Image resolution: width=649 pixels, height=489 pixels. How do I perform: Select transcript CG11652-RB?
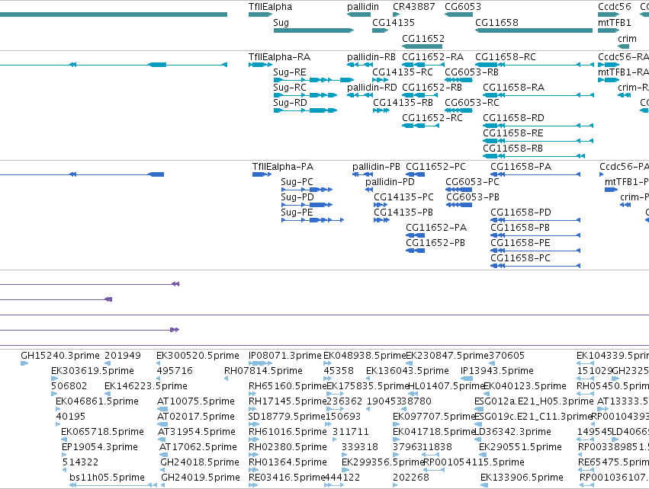(x=432, y=88)
